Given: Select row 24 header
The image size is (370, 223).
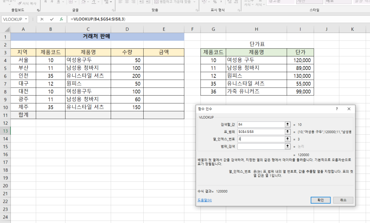Looking at the screenshot, I should 5,217.
